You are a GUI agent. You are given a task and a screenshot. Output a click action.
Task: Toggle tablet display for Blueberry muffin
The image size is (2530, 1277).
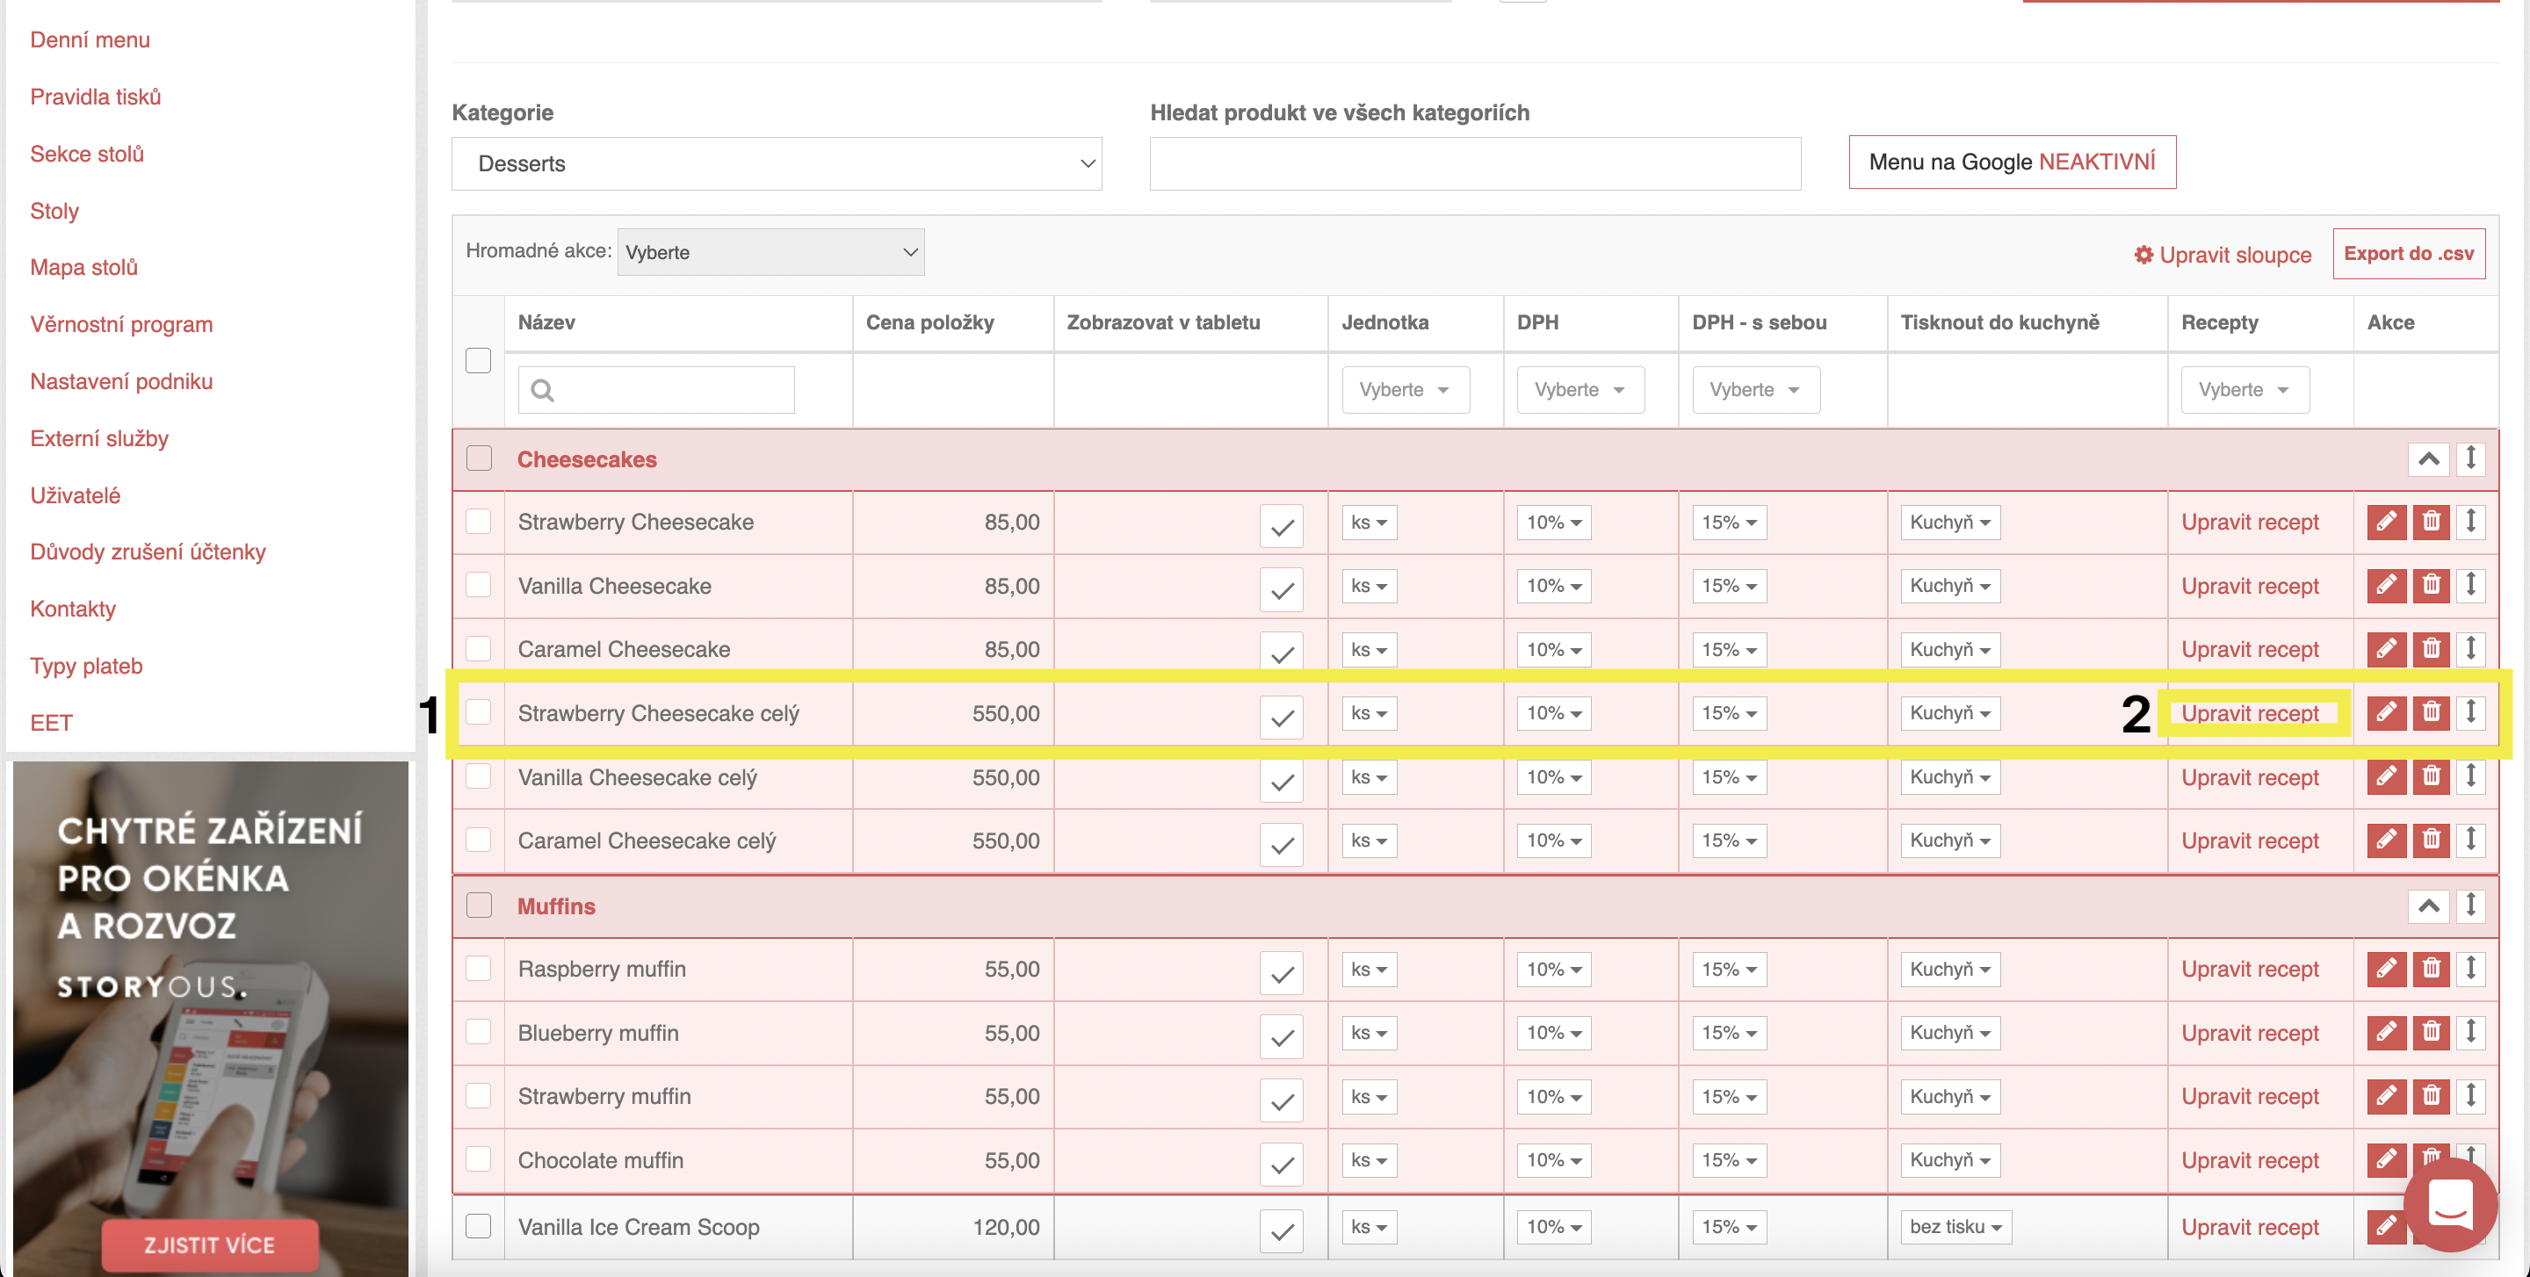click(x=1282, y=1036)
